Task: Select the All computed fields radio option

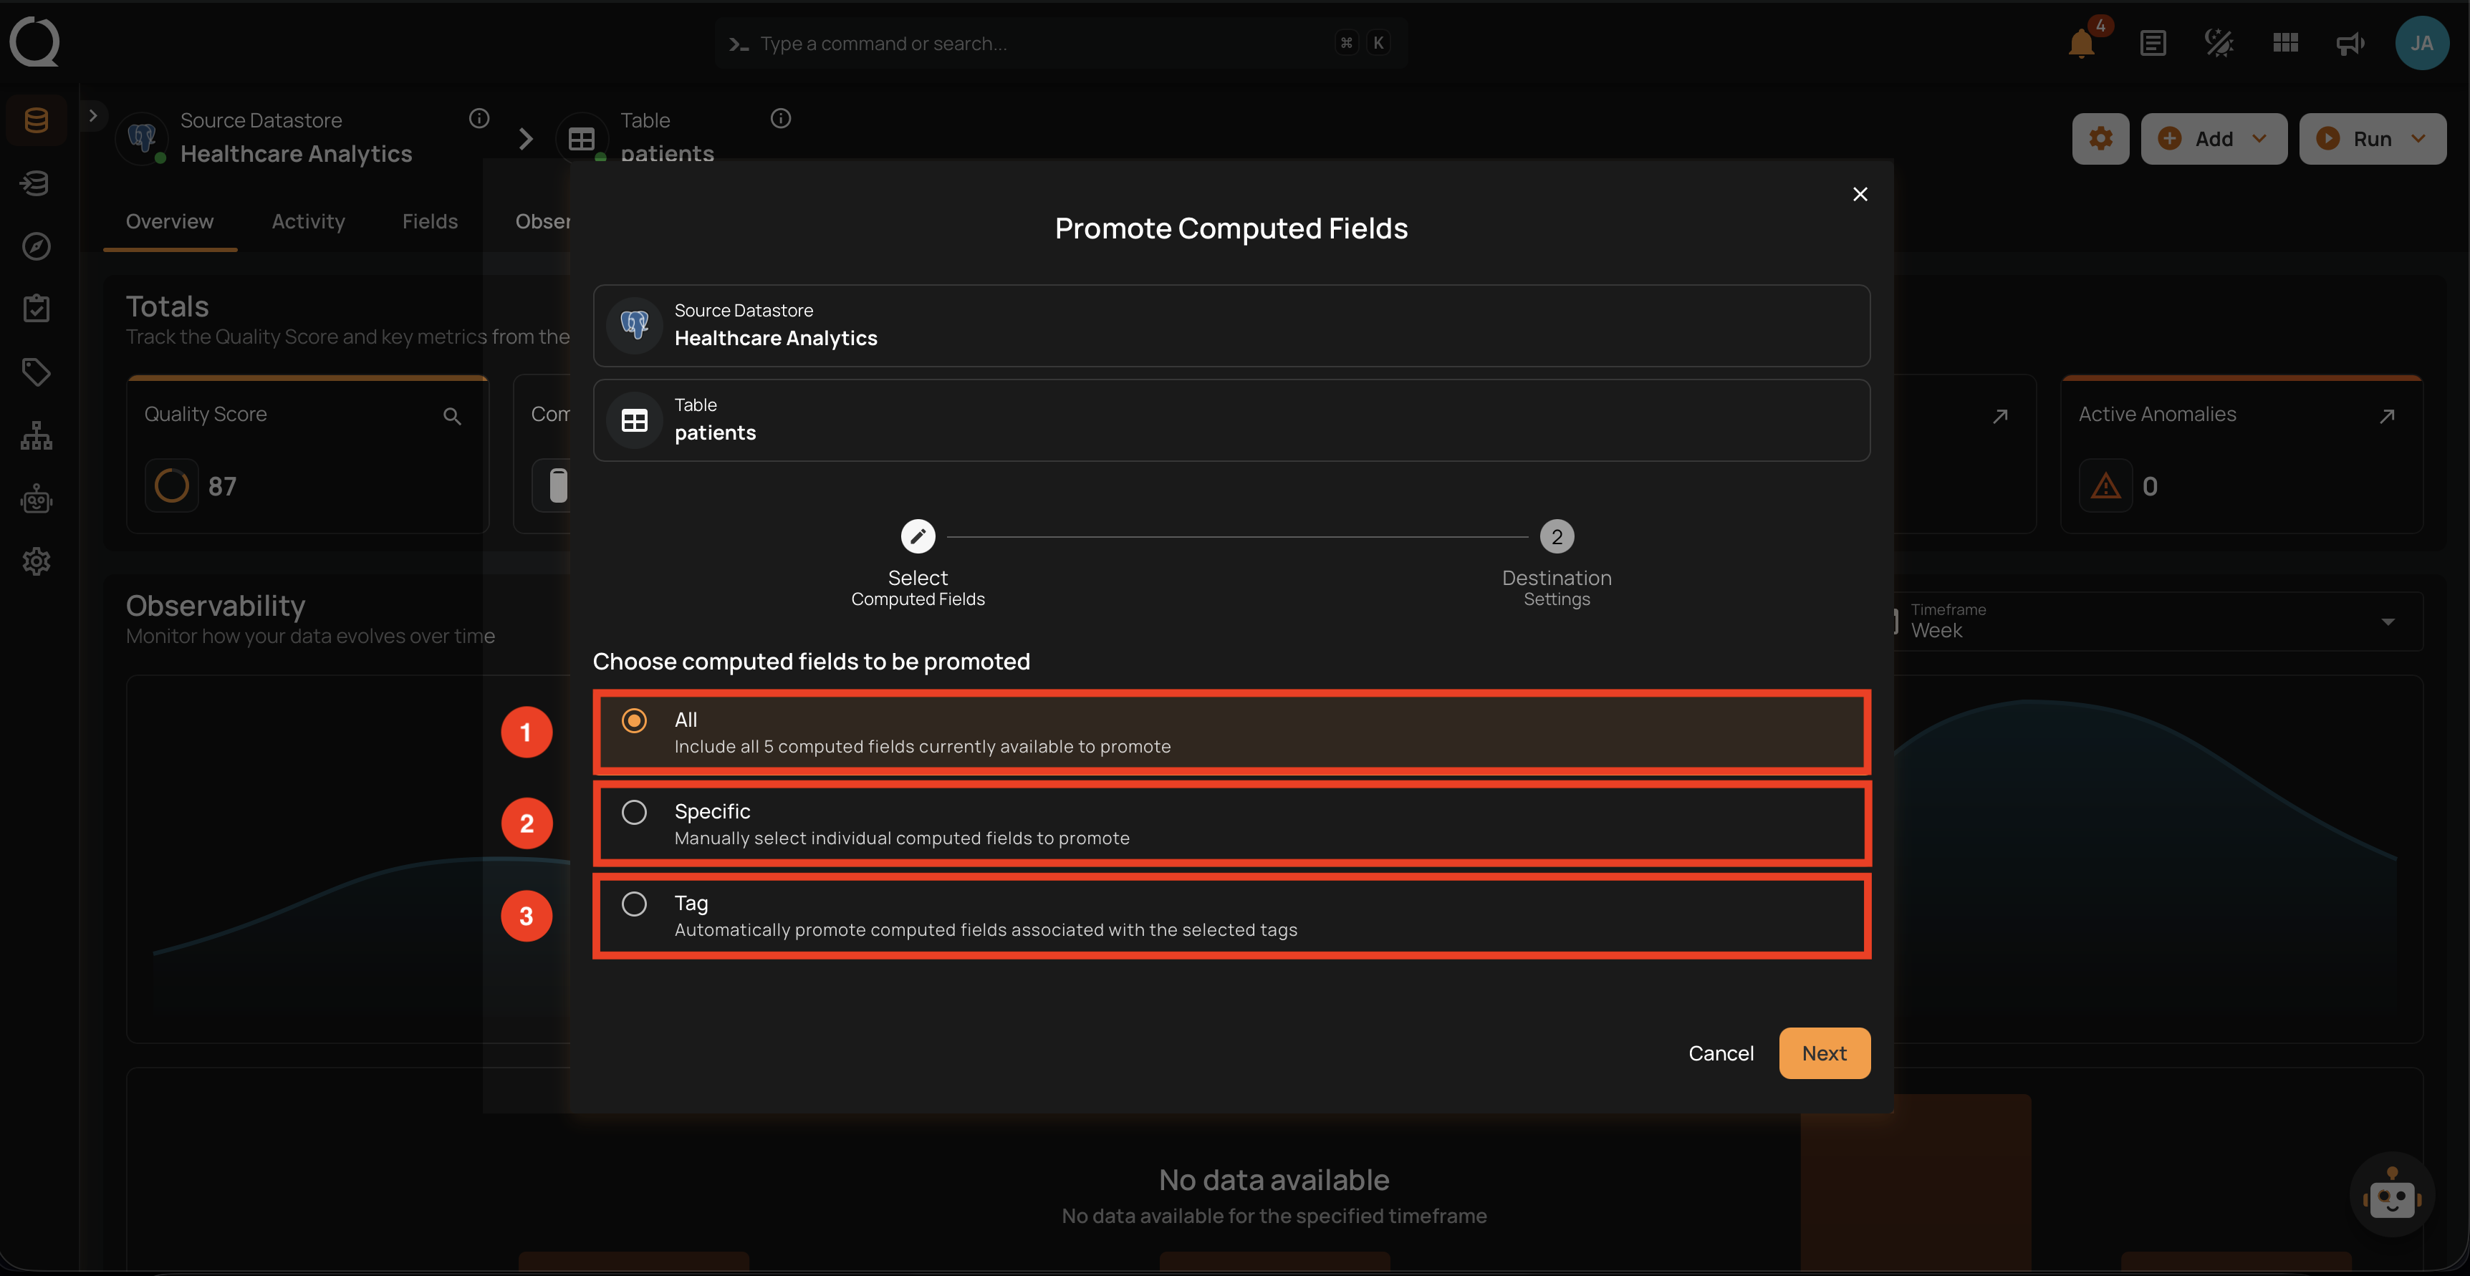Action: click(1231, 733)
